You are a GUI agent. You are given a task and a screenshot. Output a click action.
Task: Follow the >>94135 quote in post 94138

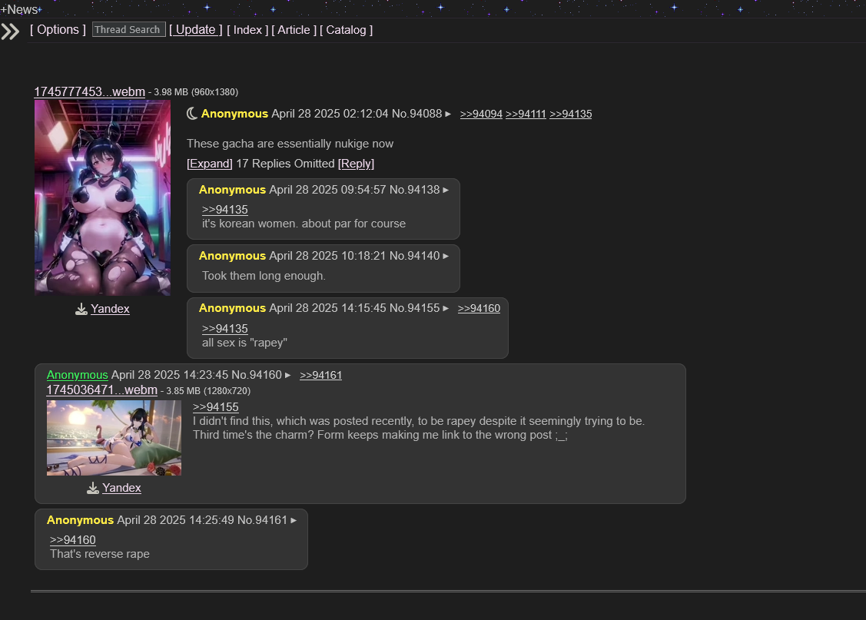(x=225, y=210)
